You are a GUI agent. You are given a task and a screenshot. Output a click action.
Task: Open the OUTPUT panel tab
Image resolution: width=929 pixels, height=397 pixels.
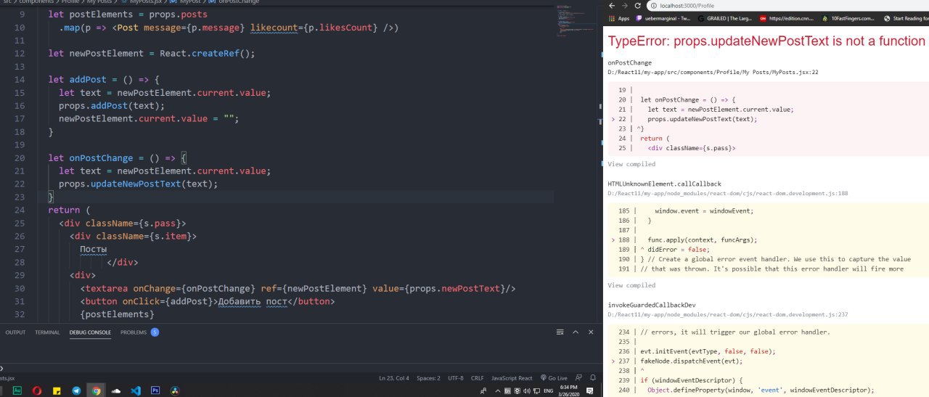click(x=15, y=332)
